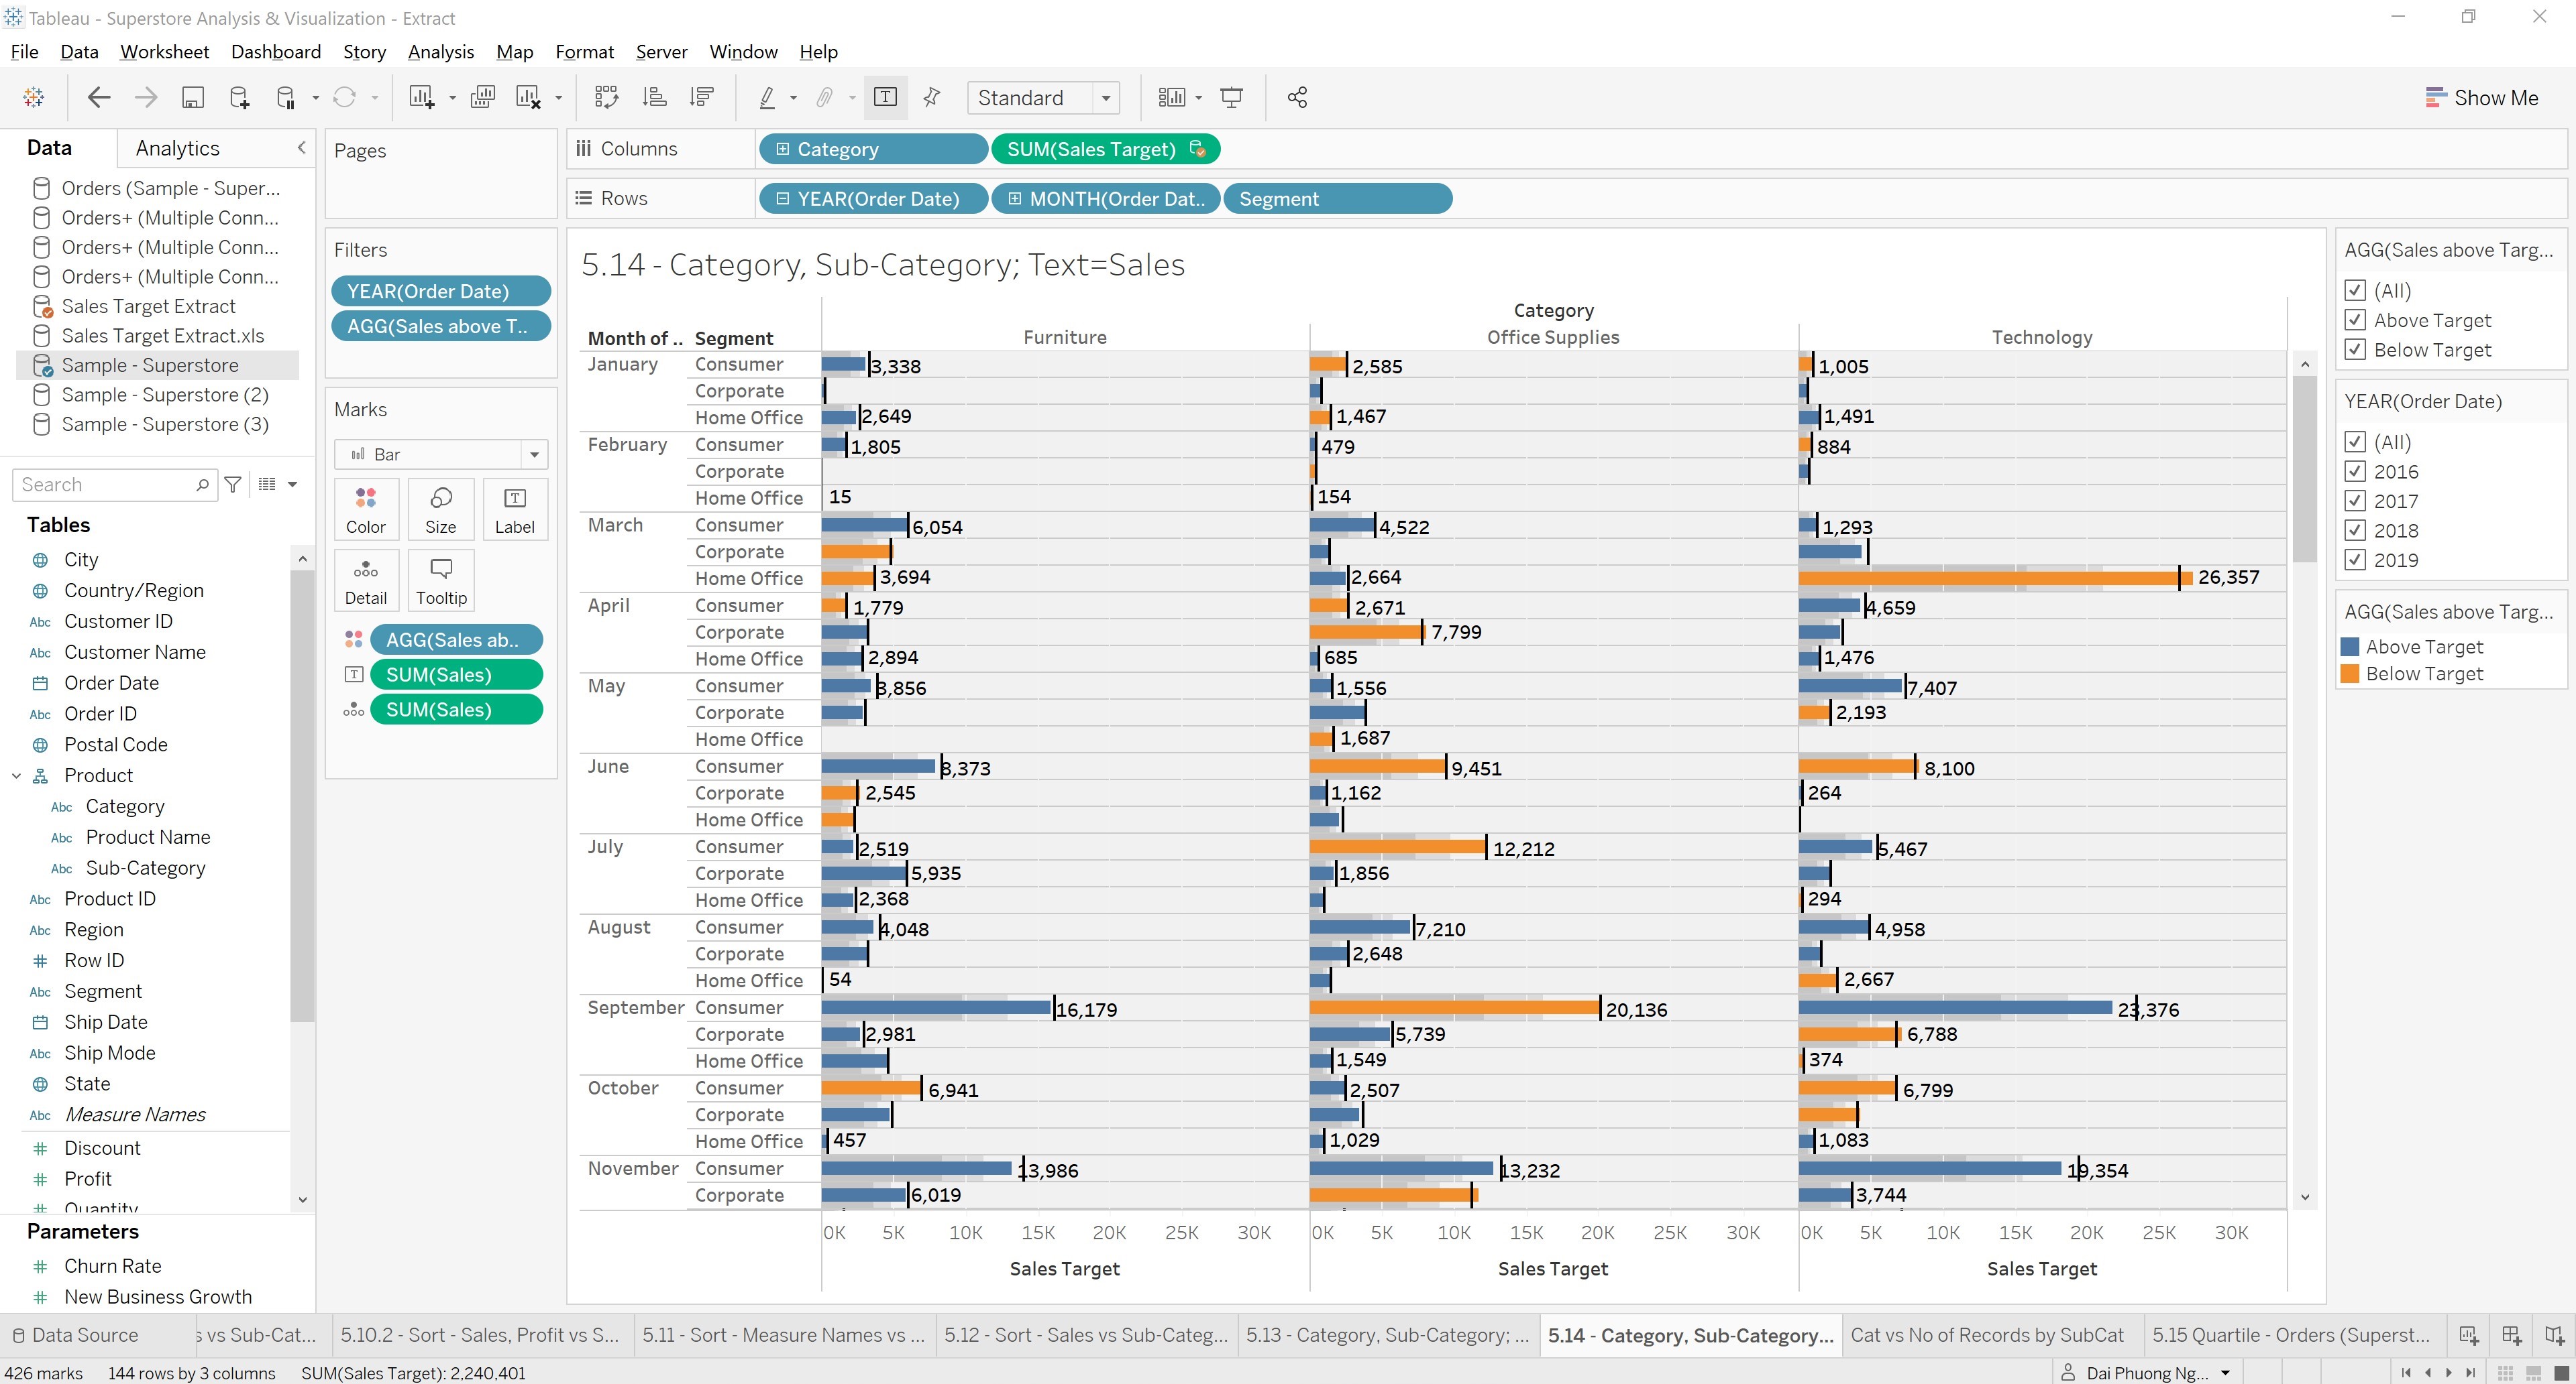Screen dimensions: 2576x1384
Task: Collapse the Product hierarchy in Data pane
Action: [x=16, y=775]
